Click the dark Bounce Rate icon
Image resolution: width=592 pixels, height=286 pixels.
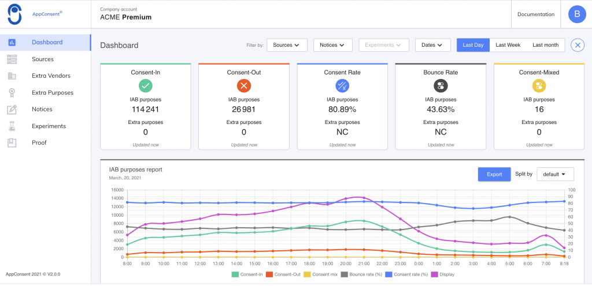(x=441, y=85)
